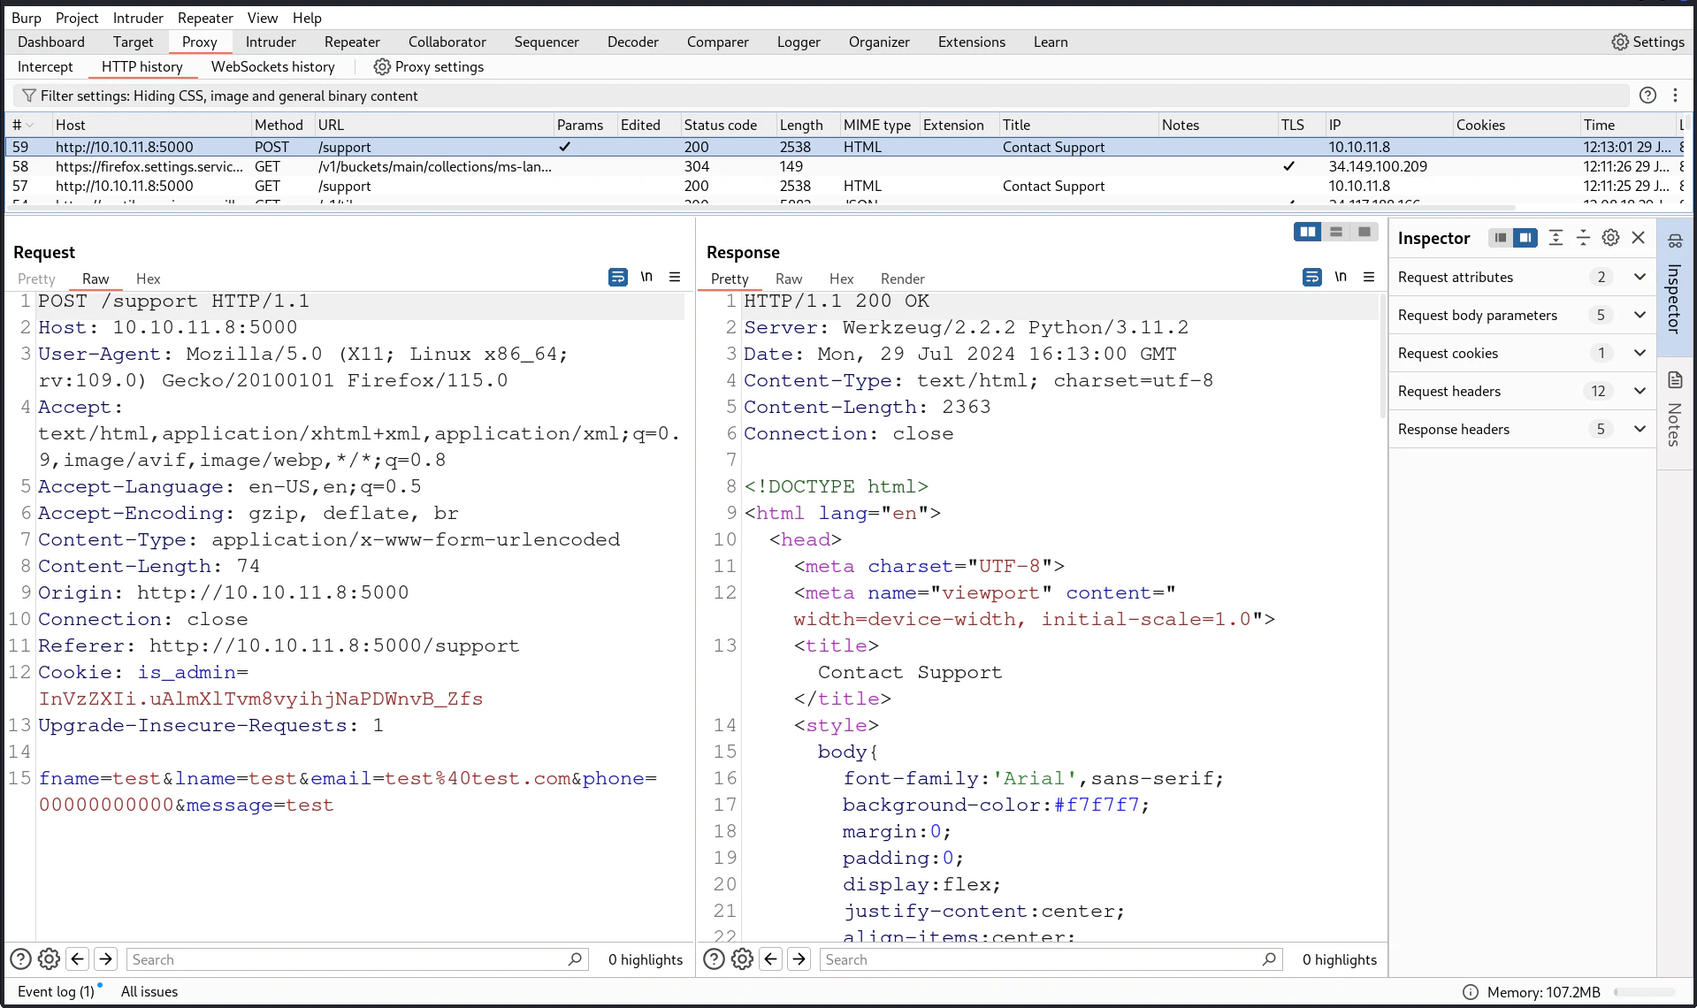This screenshot has width=1697, height=1008.
Task: Go to previous match in Response search
Action: (x=771, y=958)
